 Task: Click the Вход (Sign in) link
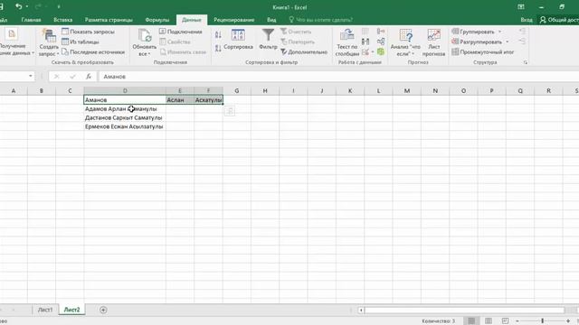point(527,20)
